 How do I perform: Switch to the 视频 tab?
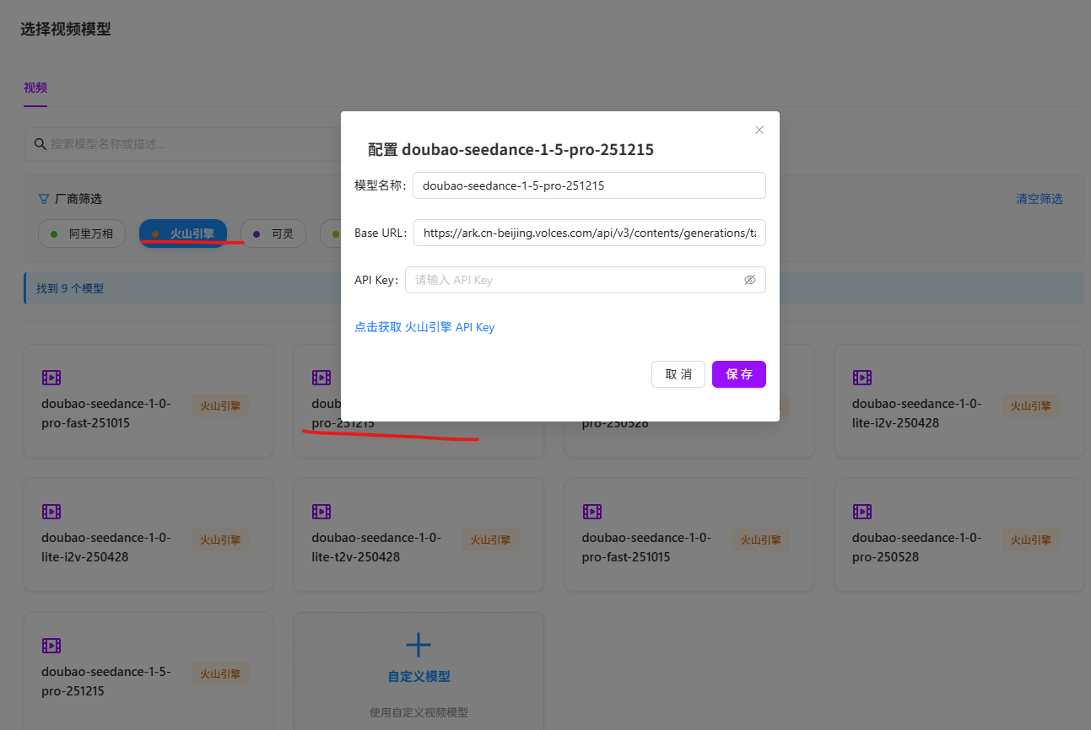coord(35,88)
